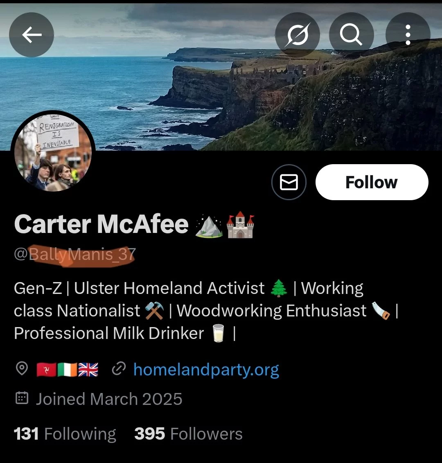The image size is (442, 463).
Task: Tap the chain link icon
Action: (x=119, y=368)
